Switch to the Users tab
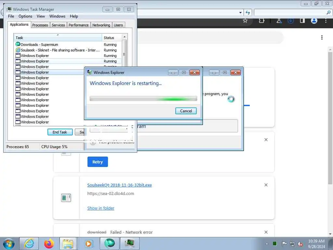The image size is (333, 250). coord(118,25)
